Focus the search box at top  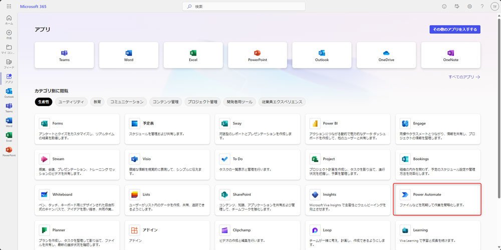[x=244, y=6]
